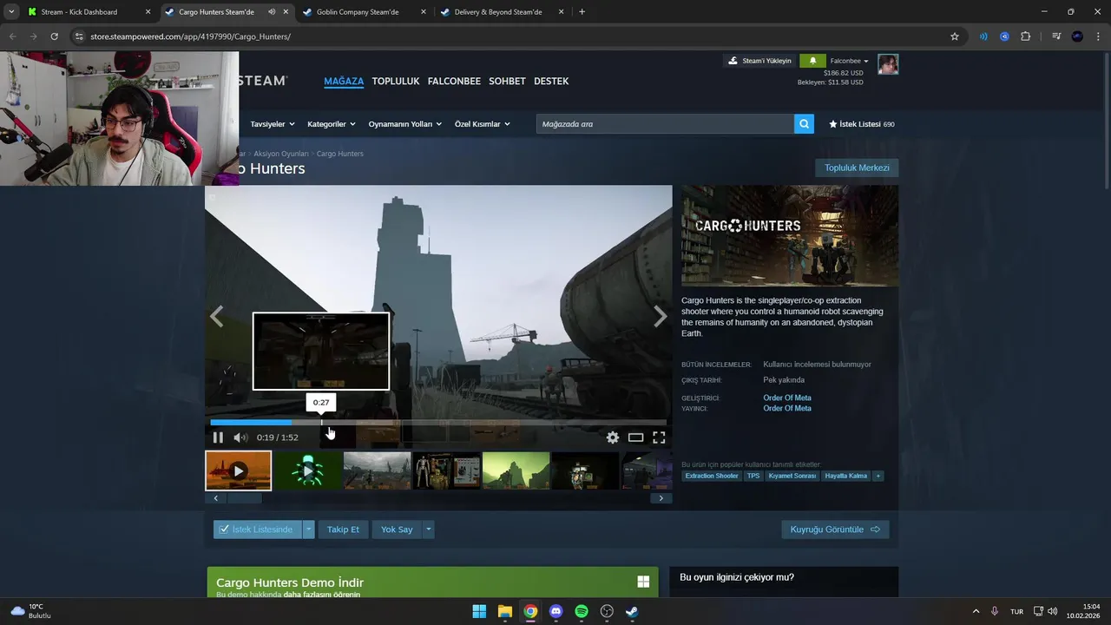
Task: Toggle theater mode in video player
Action: tap(636, 437)
